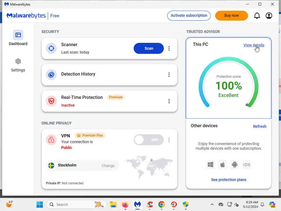This screenshot has height=211, width=281.
Task: Click the red circular app icon in the taskbar
Action: (x=174, y=204)
